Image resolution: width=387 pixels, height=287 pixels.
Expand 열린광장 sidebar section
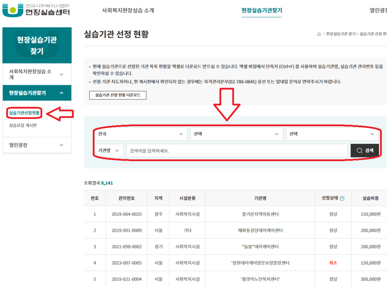pyautogui.click(x=37, y=145)
